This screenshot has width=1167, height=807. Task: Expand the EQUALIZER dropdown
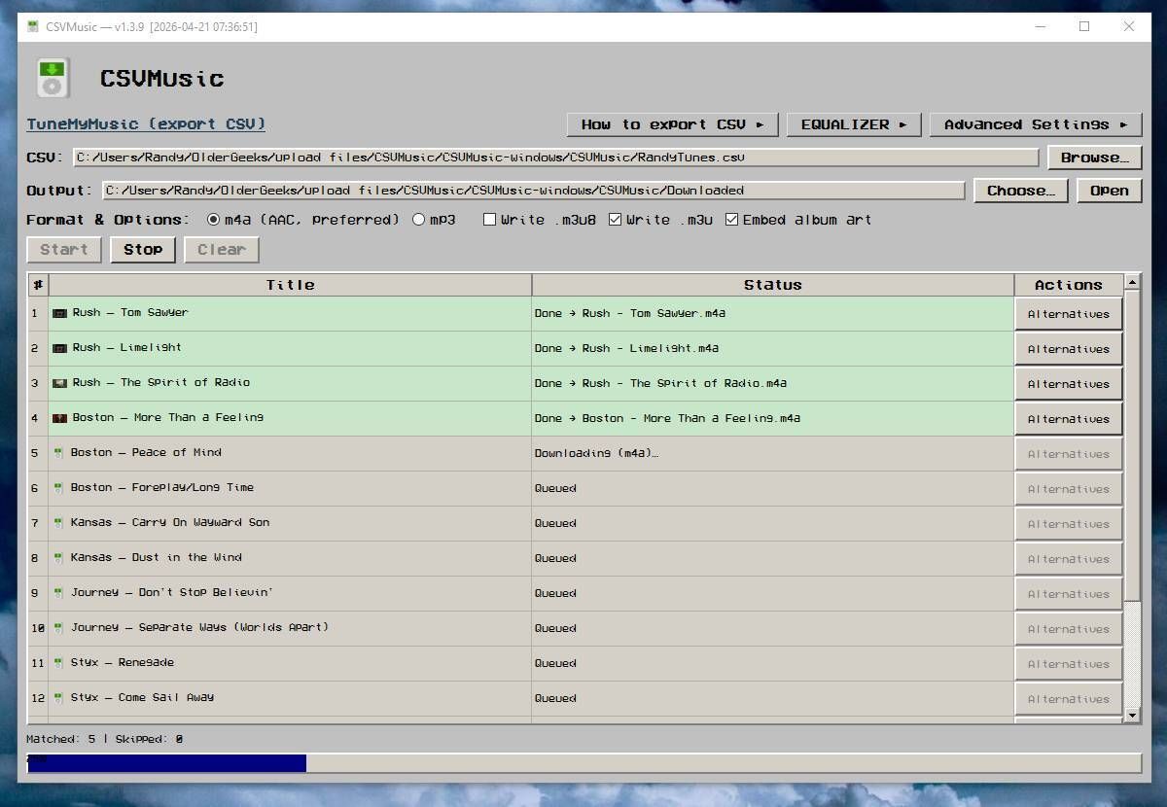click(853, 124)
